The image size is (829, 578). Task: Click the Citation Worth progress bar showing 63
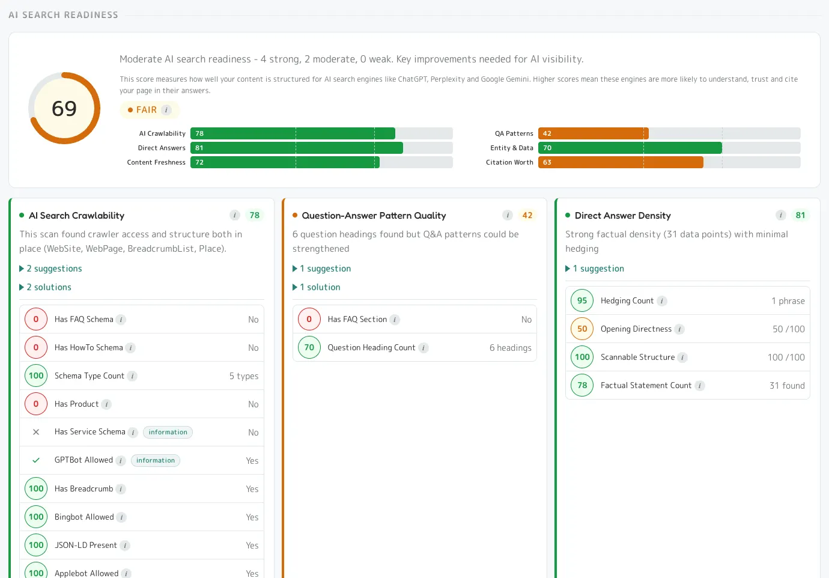[669, 162]
